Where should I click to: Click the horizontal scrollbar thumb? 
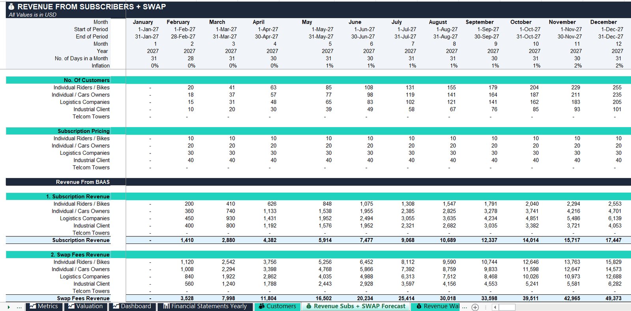[x=507, y=307]
